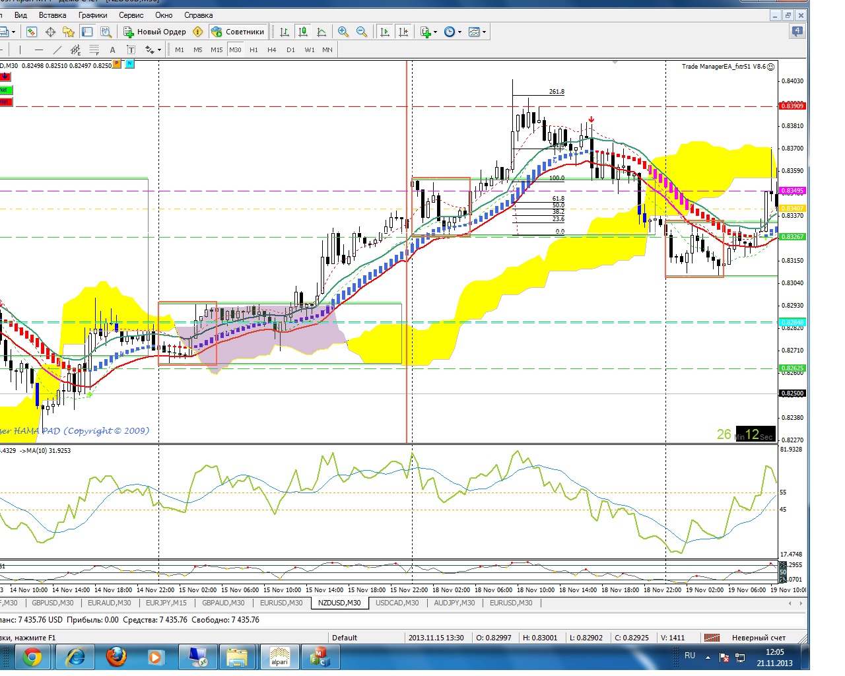Click the Новый Ордер button
845x676 pixels.
[x=156, y=32]
